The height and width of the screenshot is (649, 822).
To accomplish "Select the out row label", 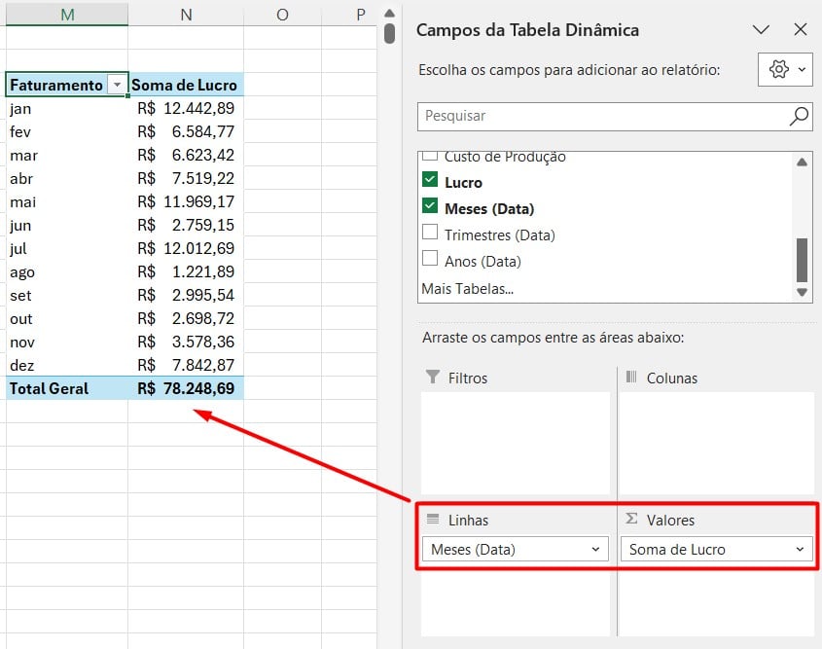I will [x=67, y=318].
